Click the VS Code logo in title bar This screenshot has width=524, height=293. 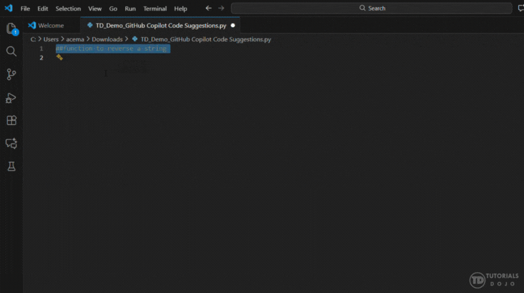(x=9, y=8)
